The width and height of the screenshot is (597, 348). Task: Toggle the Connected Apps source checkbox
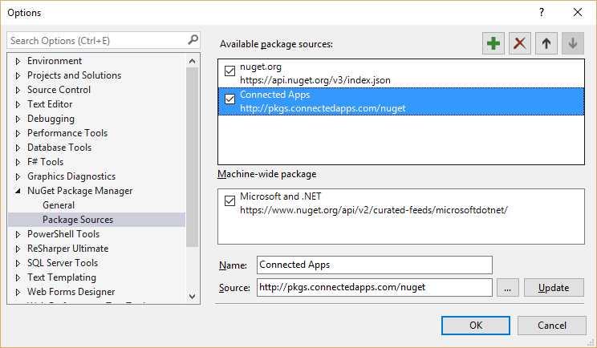coord(230,99)
